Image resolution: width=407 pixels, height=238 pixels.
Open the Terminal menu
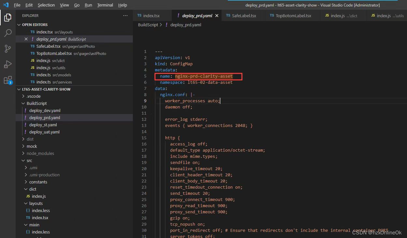tap(105, 5)
